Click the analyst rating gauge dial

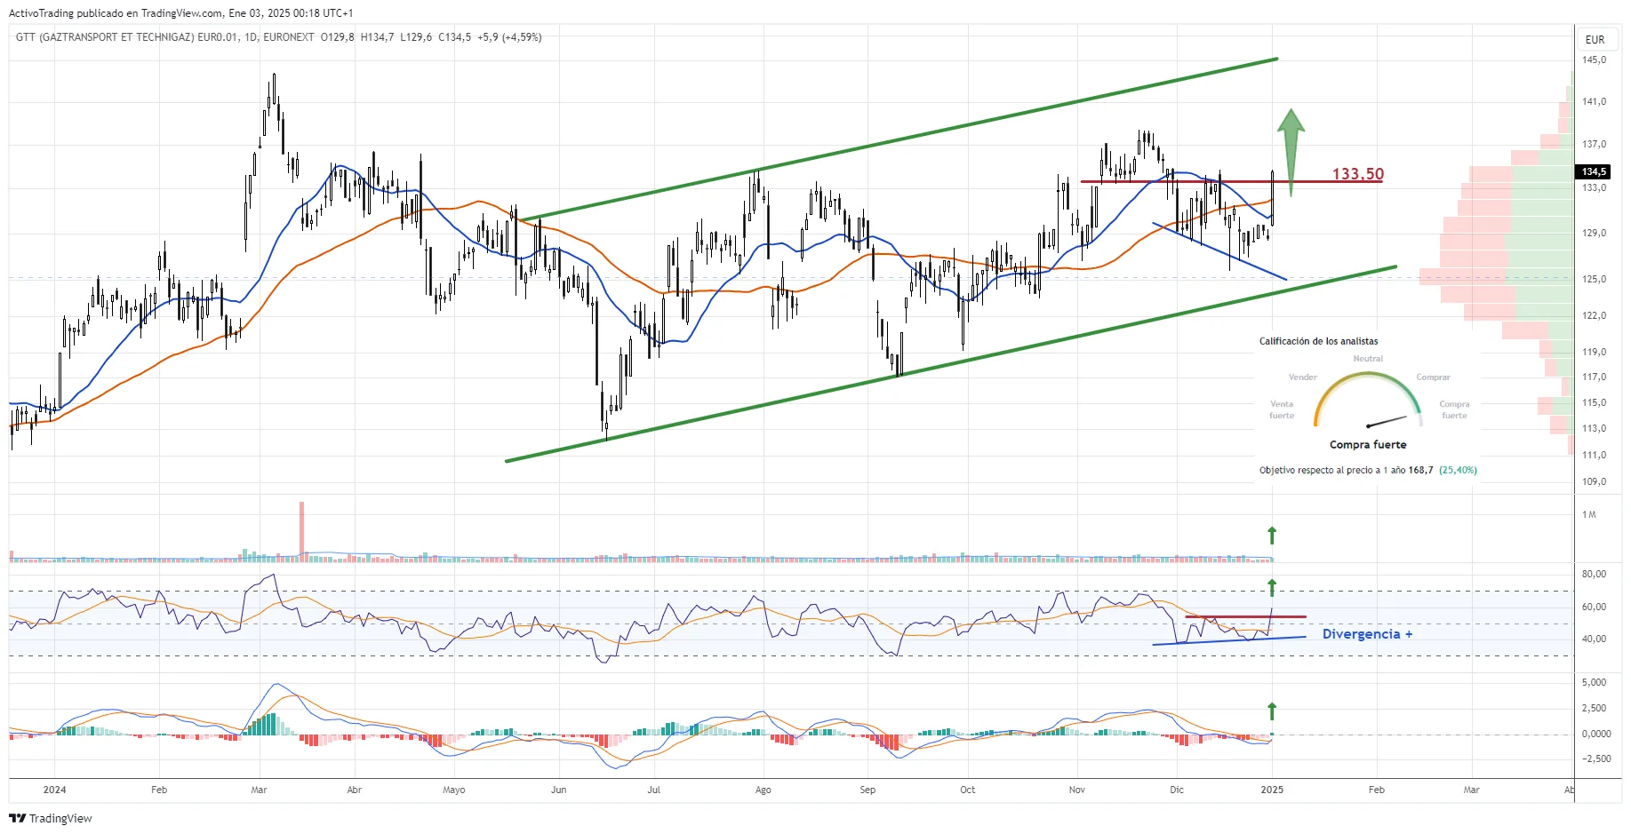[1367, 401]
